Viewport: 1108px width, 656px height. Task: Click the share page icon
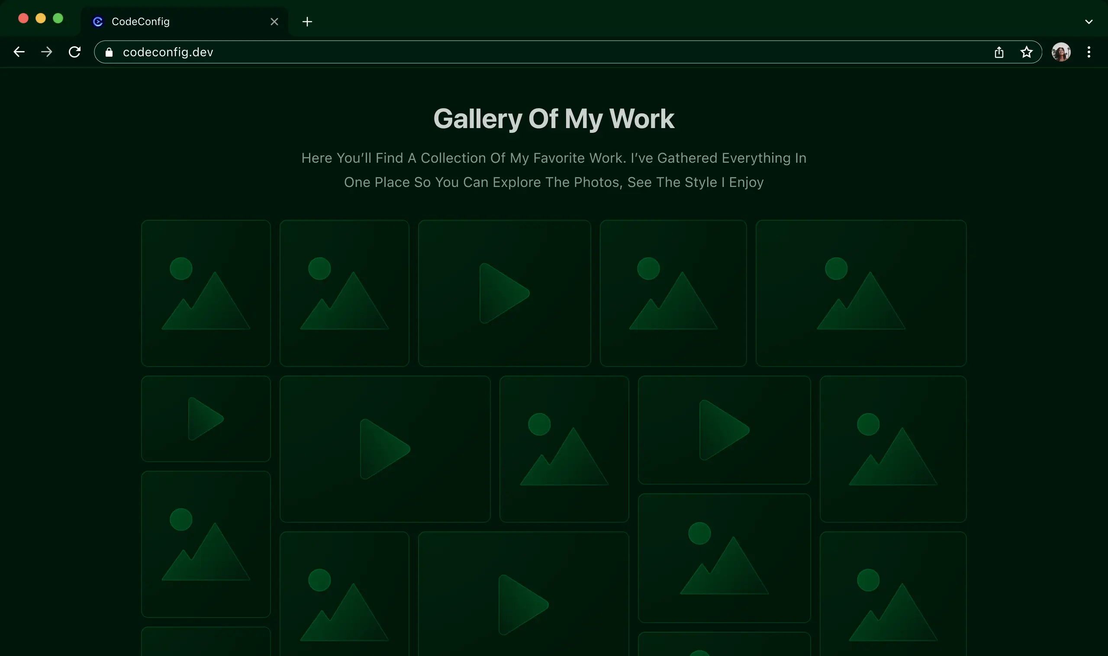pyautogui.click(x=999, y=52)
